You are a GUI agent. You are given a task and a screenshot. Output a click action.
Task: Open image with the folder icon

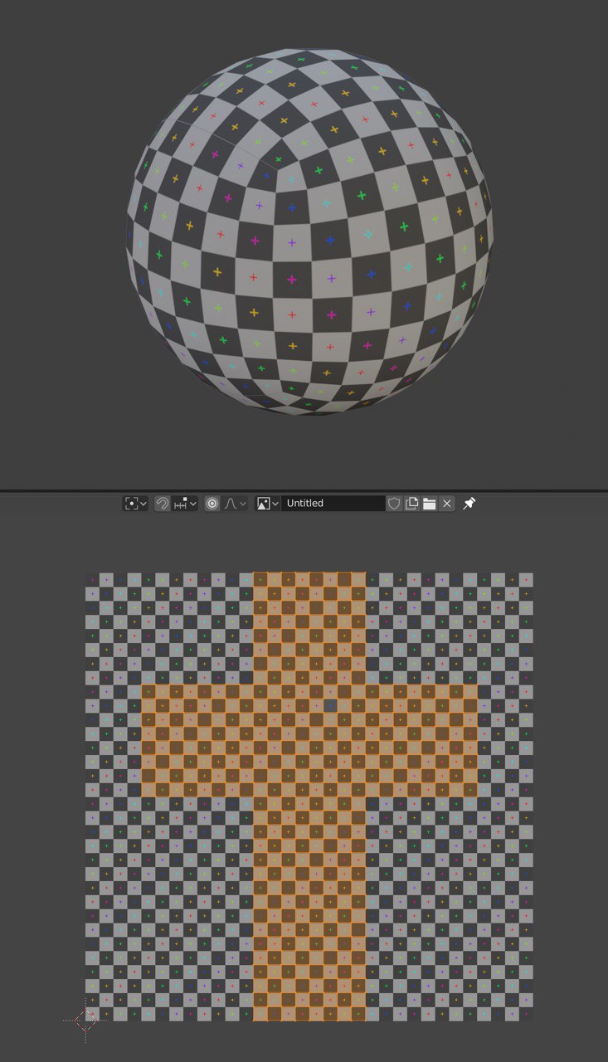click(429, 504)
